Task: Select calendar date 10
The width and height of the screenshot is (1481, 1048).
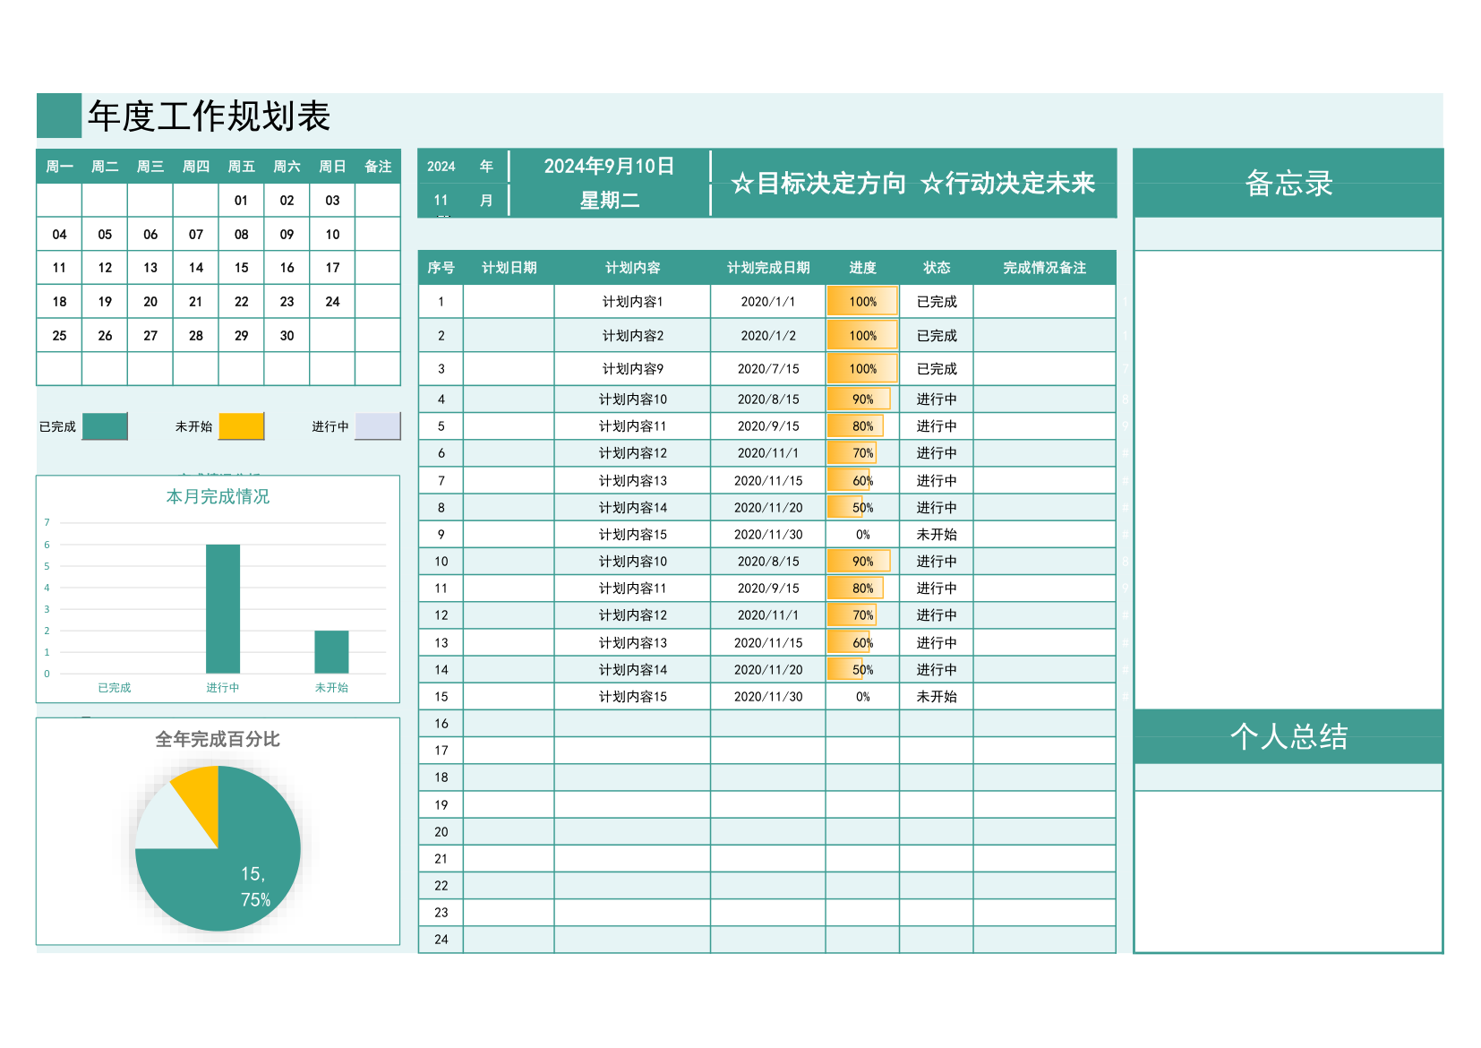Action: pyautogui.click(x=332, y=235)
